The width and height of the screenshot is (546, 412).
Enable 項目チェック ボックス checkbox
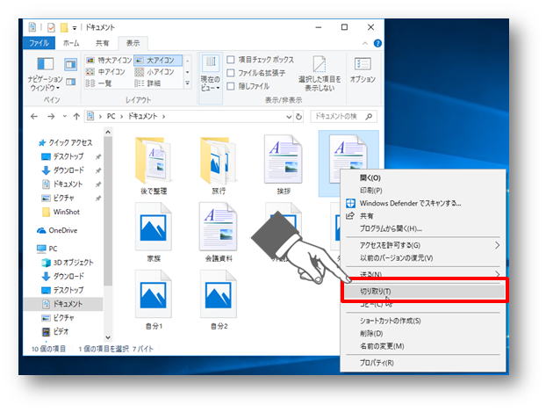click(x=230, y=60)
